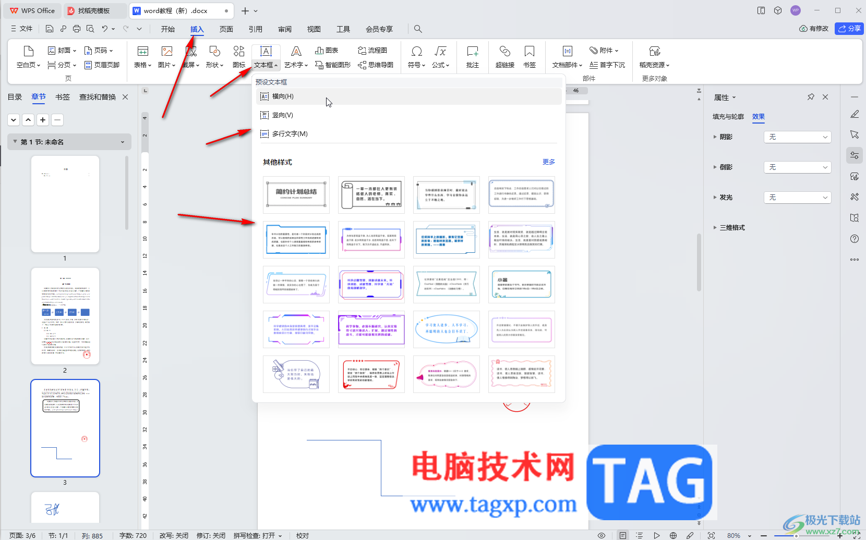Switch to the Page ribbon tab
The width and height of the screenshot is (866, 540).
[226, 29]
